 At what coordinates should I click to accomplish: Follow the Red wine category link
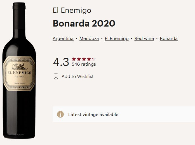pos(144,39)
